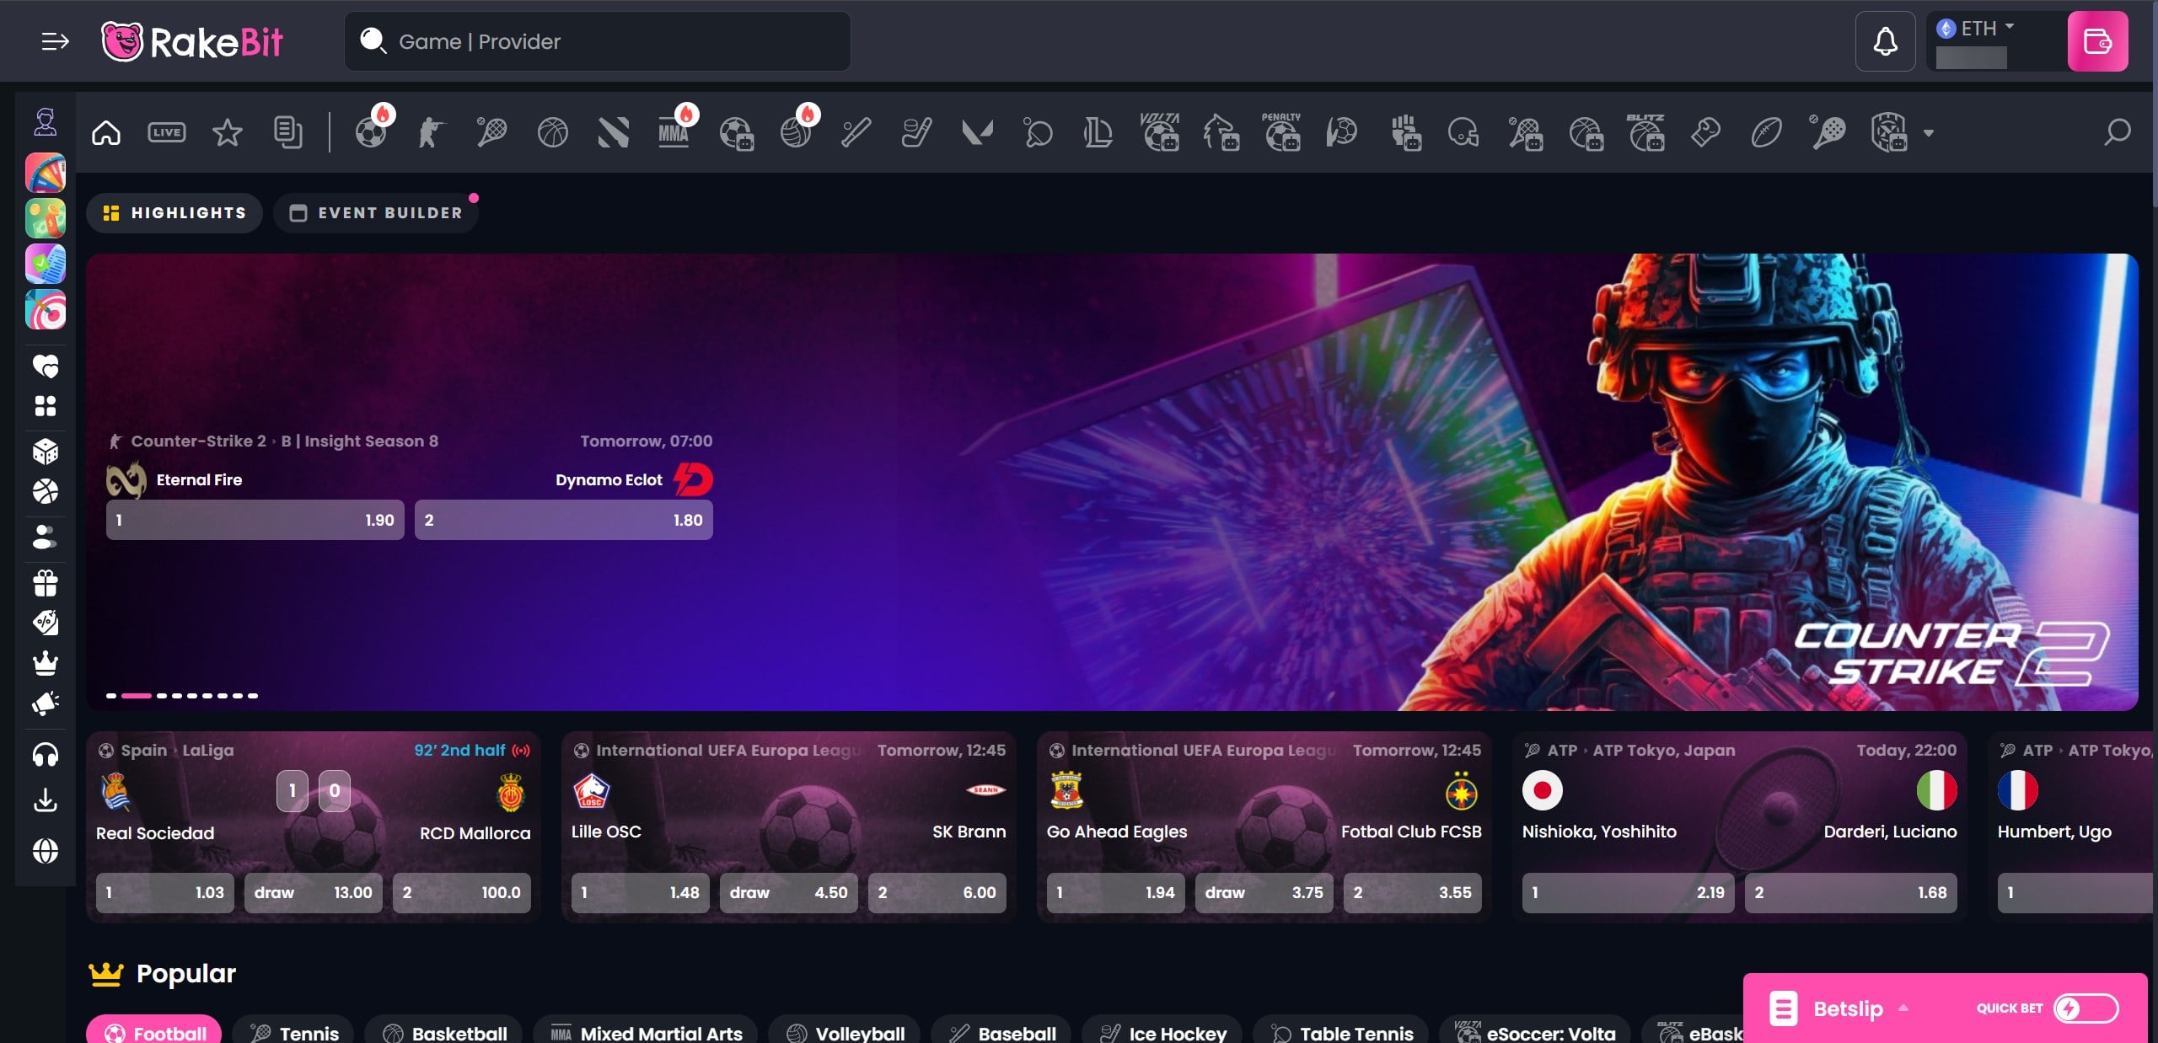Bet Lille OSC win at 1.48
Viewport: 2158px width, 1043px height.
pyautogui.click(x=641, y=892)
